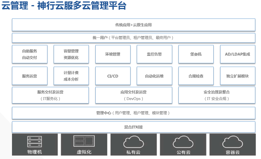Image resolution: width=261 pixels, height=159 pixels.
Task: Click the AD/LDAP集成 box
Action: click(238, 54)
